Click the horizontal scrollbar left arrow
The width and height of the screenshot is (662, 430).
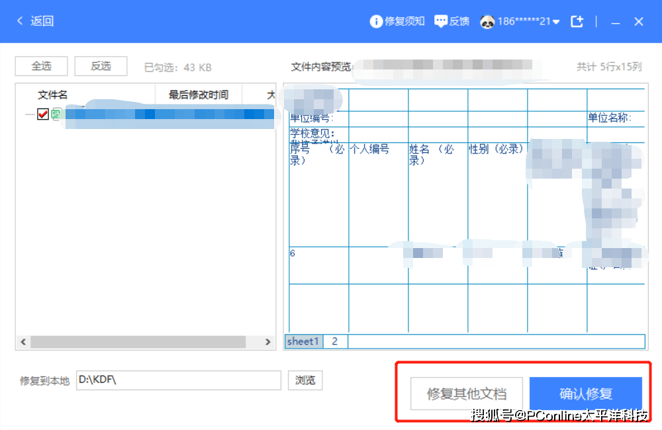coord(23,342)
